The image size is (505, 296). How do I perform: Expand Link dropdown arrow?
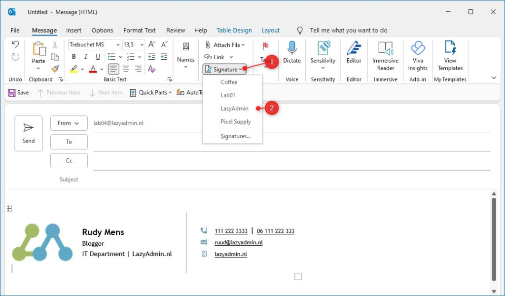click(231, 57)
